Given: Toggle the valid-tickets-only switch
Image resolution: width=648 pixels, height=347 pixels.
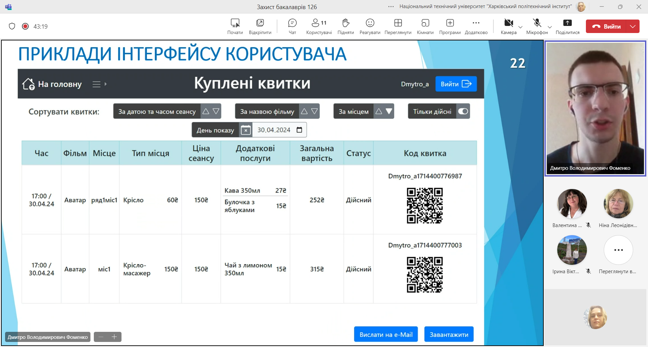Looking at the screenshot, I should 463,112.
